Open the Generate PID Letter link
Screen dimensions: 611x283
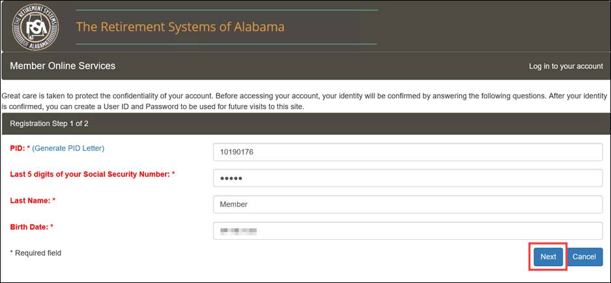[x=68, y=148]
